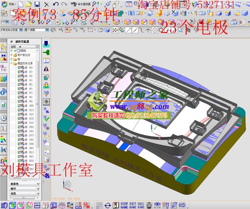250x209 pixels.
Task: Click the part navigator vertical scrollbar
Action: click(38, 100)
